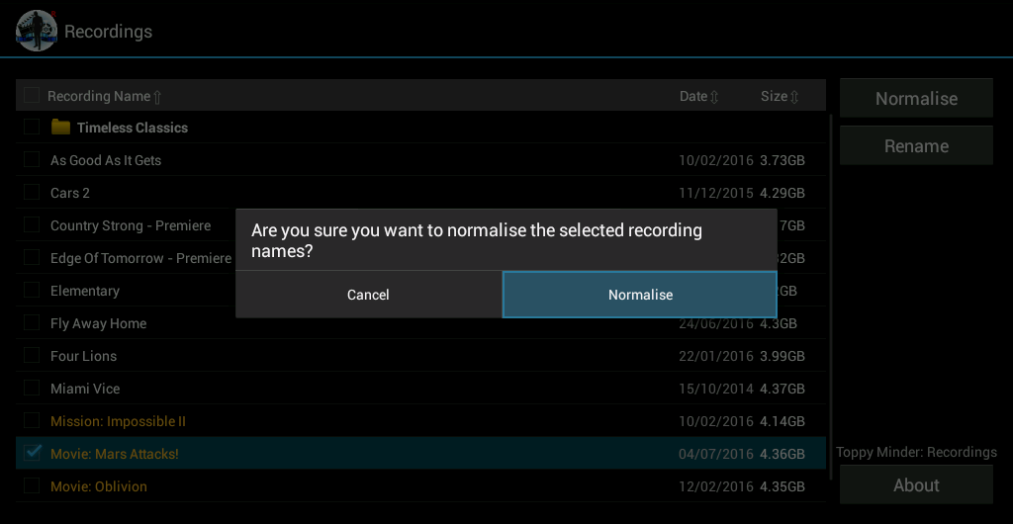Check the Timeless Classics folder checkbox
The width and height of the screenshot is (1013, 524).
[32, 128]
